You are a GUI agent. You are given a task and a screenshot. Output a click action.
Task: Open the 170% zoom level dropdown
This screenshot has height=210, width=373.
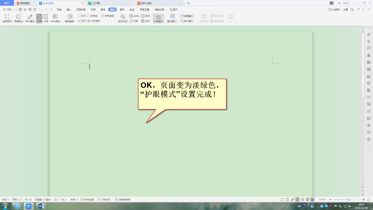click(x=323, y=200)
